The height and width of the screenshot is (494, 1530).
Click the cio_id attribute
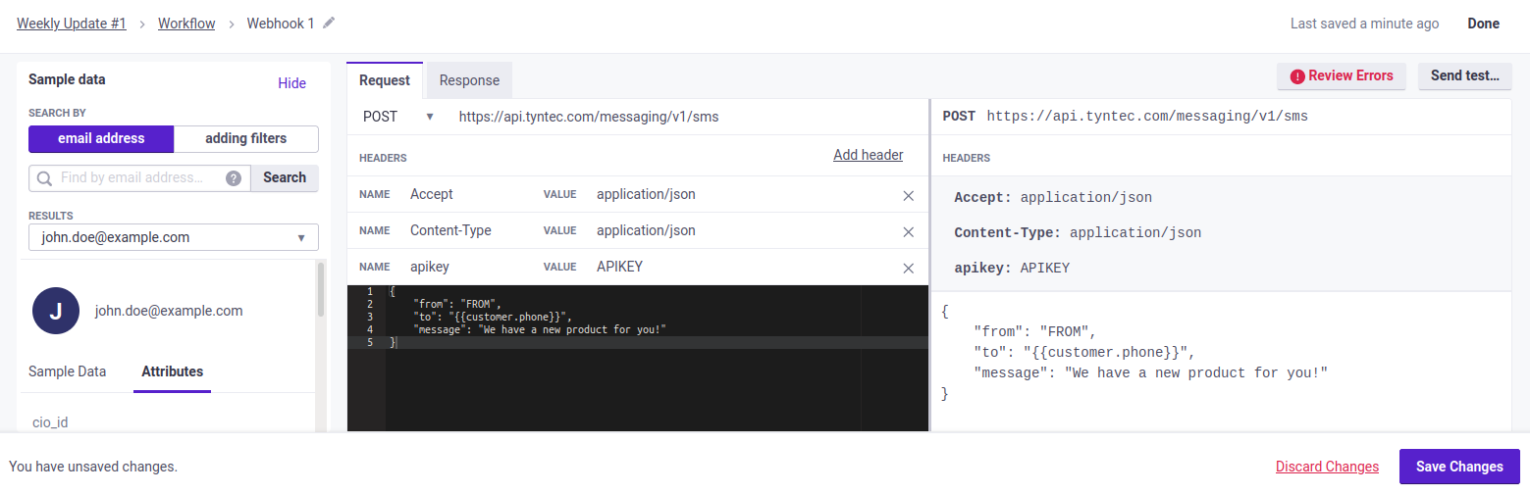coord(50,422)
